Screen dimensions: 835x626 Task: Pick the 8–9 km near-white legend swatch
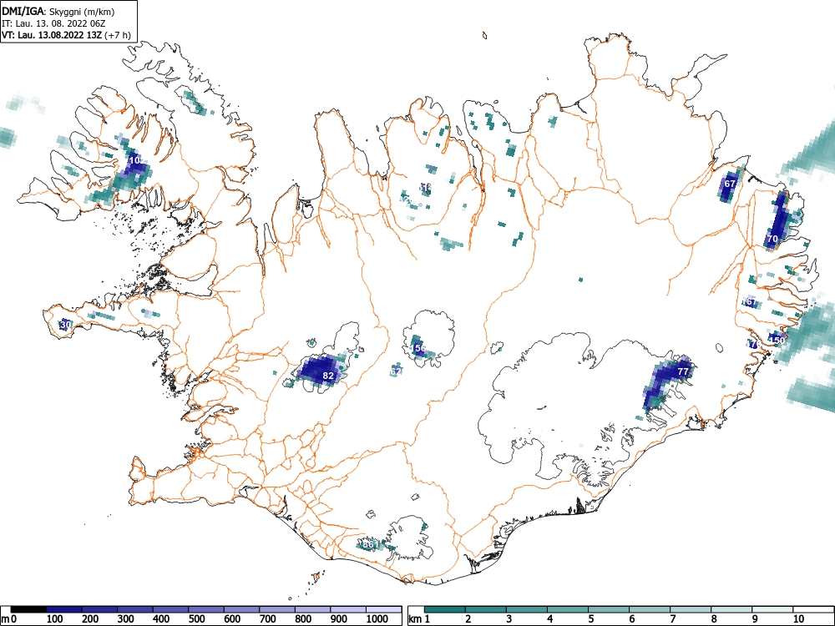coord(731,609)
